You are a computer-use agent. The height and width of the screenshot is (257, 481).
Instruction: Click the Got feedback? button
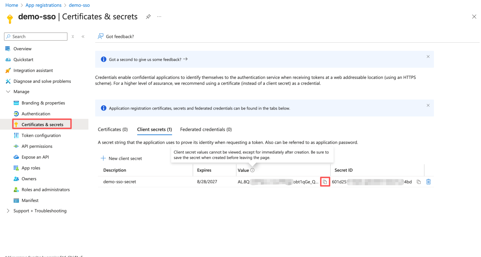click(116, 37)
